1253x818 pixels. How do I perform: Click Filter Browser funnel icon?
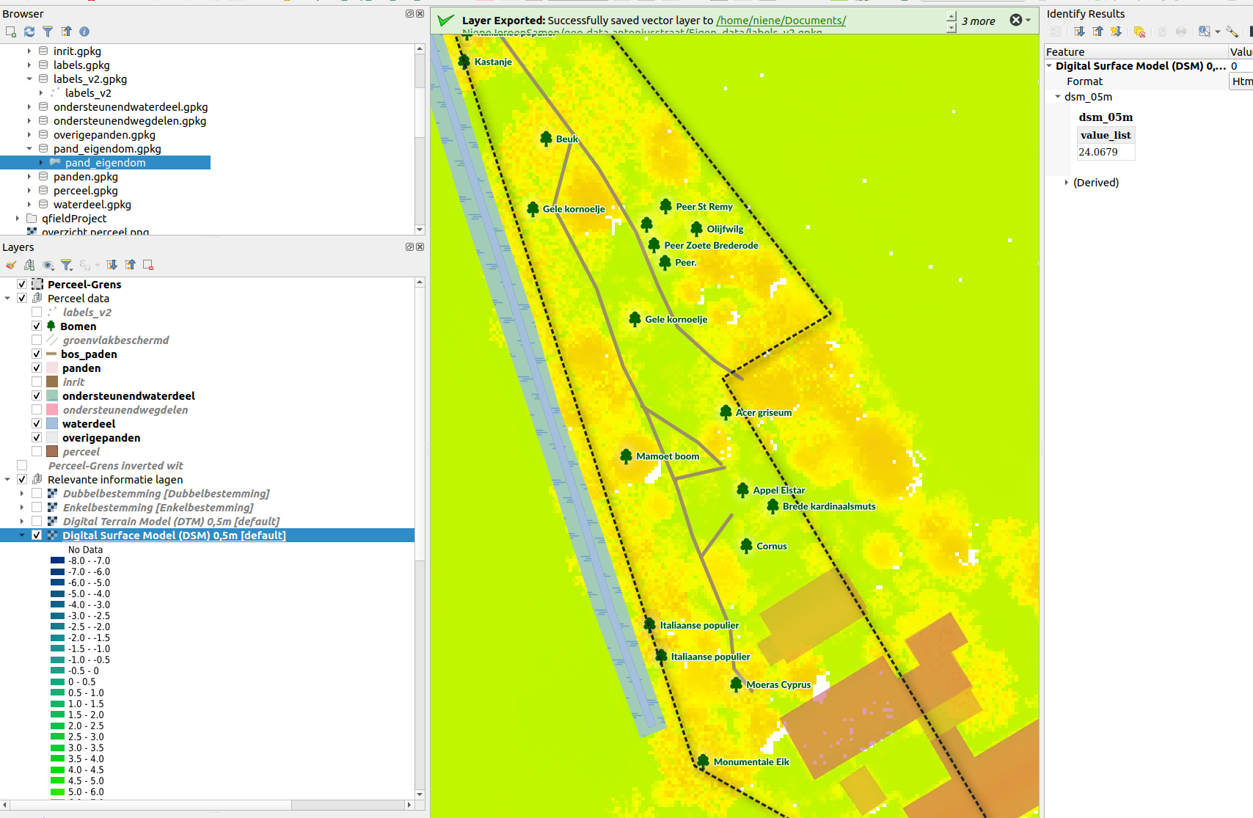(48, 32)
